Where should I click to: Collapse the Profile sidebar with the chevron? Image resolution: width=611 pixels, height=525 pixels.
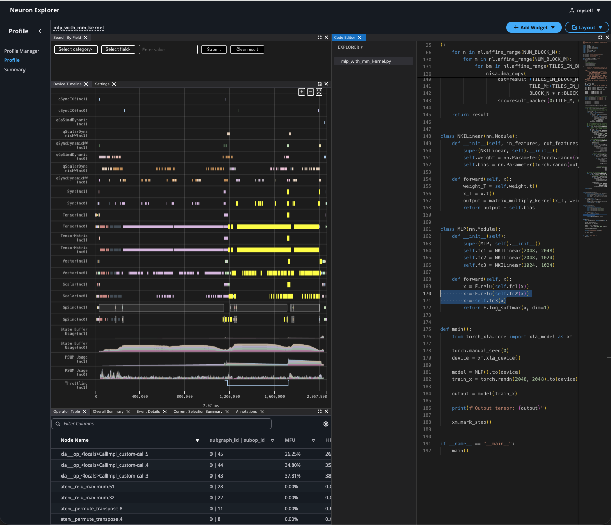40,31
